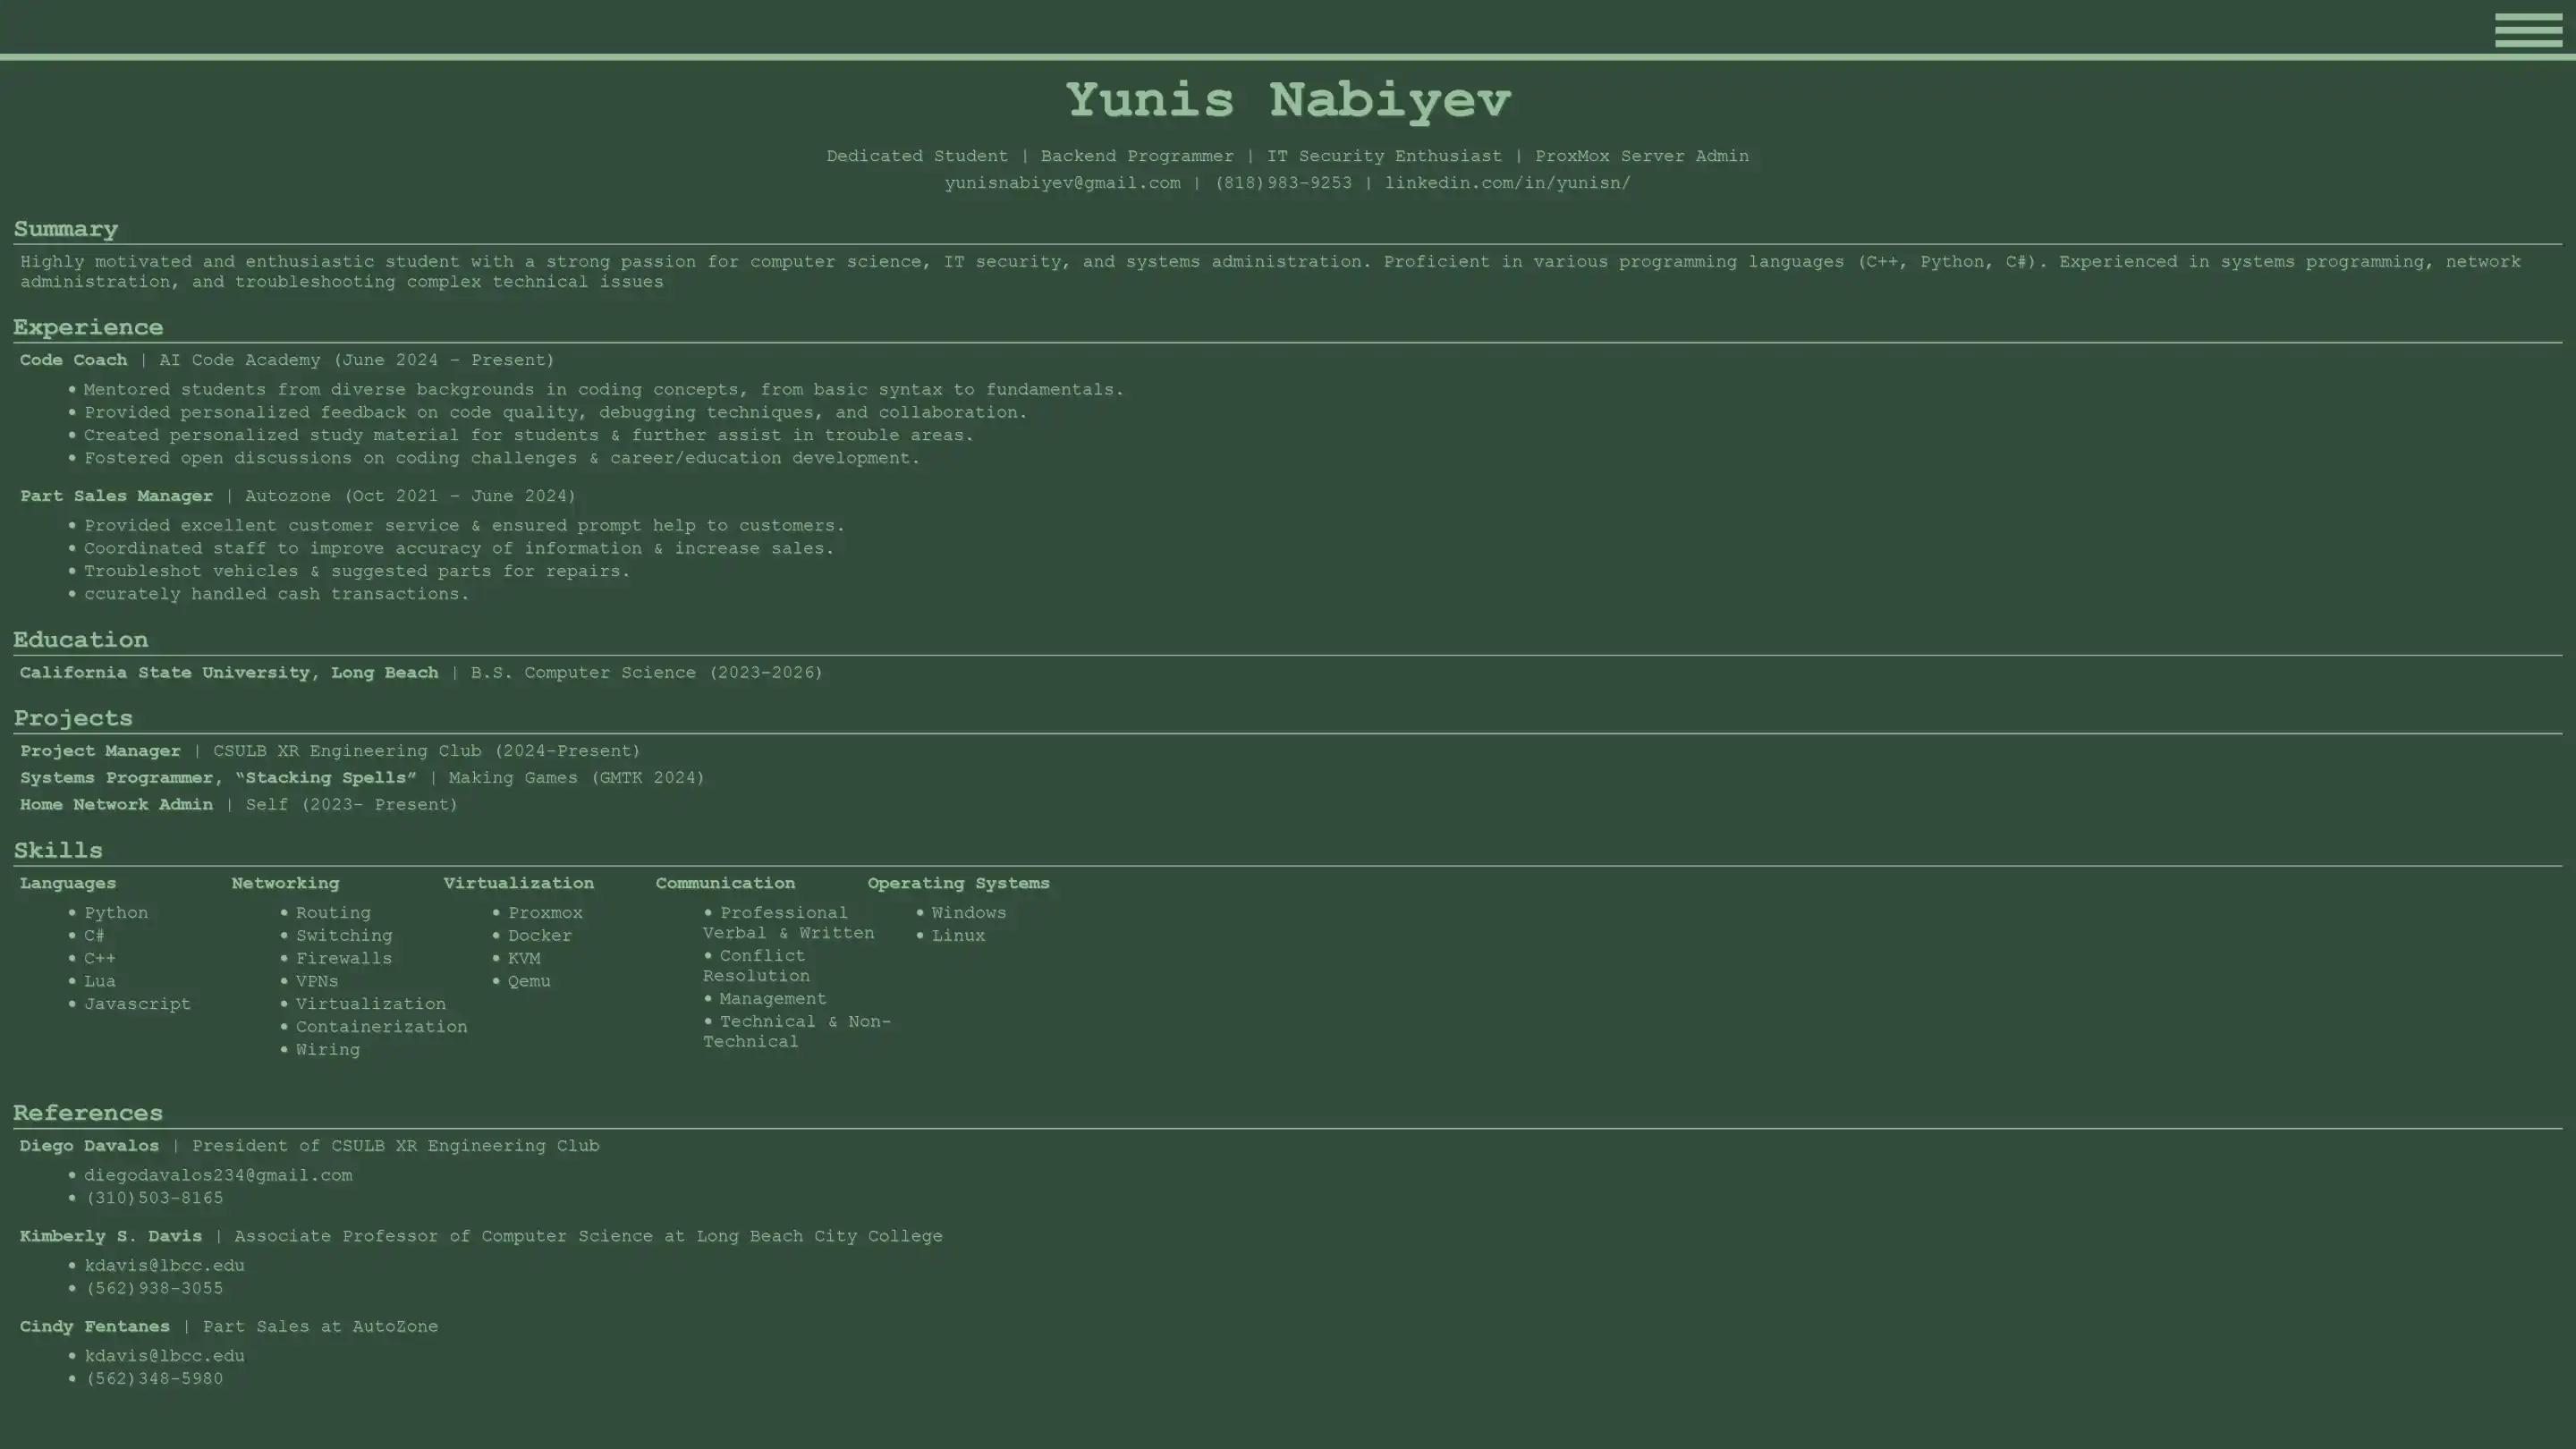The image size is (2576, 1449).
Task: Click Systems Programmer "Stacking Spells" project entry
Action: pos(218,778)
